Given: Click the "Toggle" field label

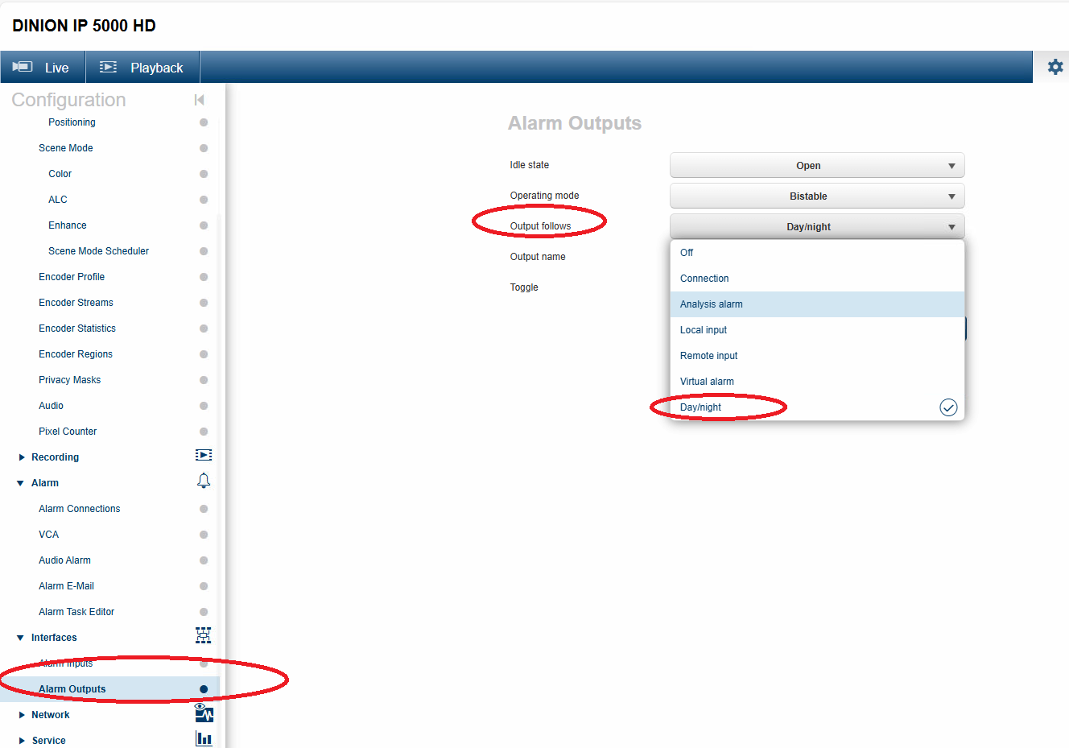Looking at the screenshot, I should (524, 287).
